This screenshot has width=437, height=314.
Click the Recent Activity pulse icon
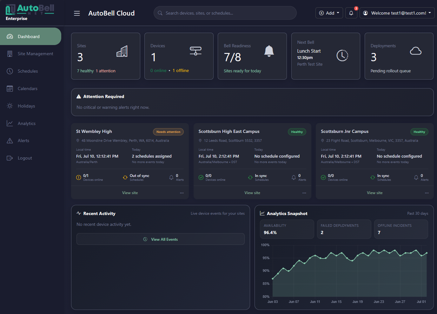79,213
